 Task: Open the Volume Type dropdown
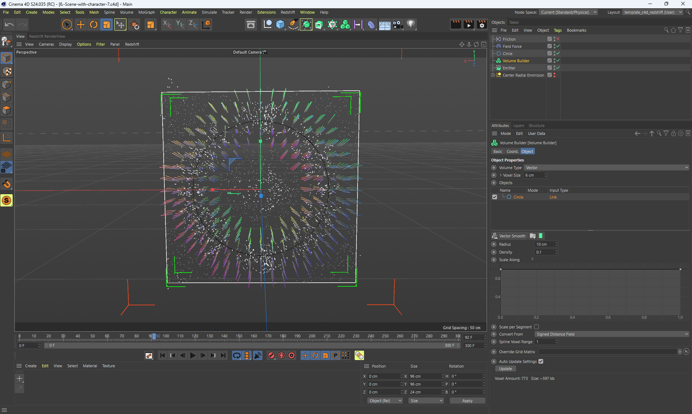606,168
